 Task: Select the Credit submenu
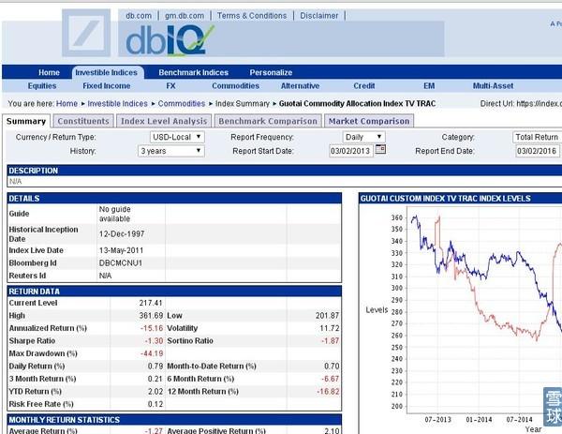coord(364,86)
